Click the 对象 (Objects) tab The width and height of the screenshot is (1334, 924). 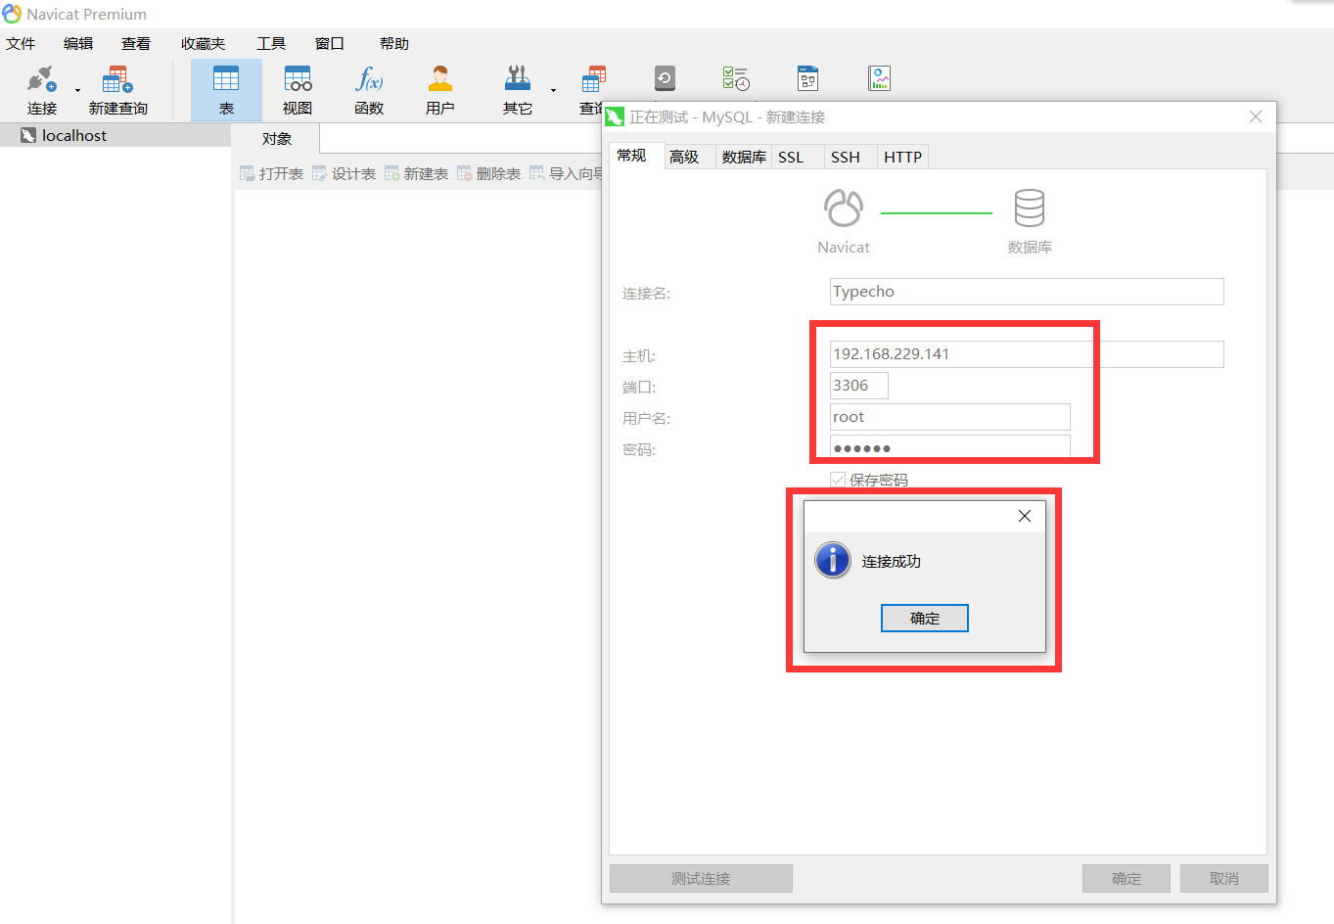277,139
